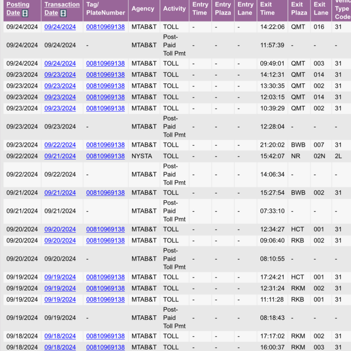Open transaction date link for 14:12:31 toll
Viewport: 351px width, 351px height.
60,75
